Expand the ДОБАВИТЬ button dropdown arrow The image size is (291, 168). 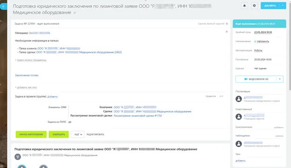(x=283, y=6)
